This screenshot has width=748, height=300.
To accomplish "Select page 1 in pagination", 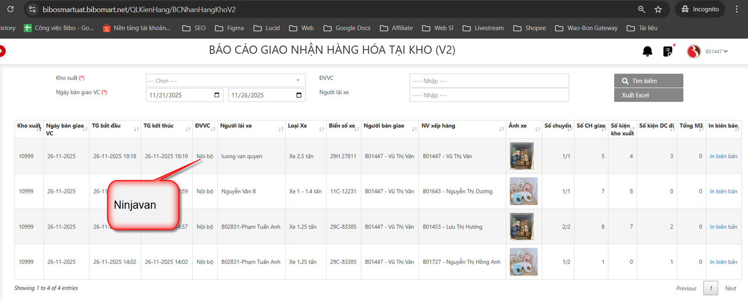I will (710, 288).
